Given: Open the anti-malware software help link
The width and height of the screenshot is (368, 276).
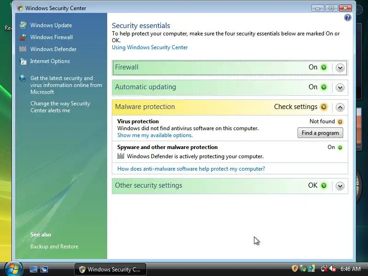Looking at the screenshot, I should [191, 169].
